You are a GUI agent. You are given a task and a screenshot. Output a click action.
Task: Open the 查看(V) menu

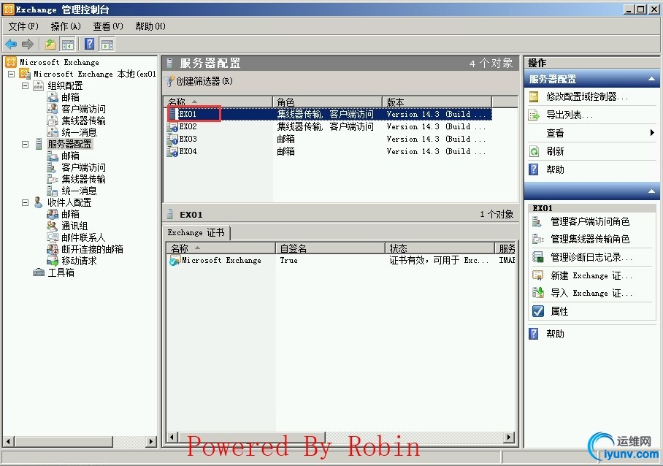108,26
